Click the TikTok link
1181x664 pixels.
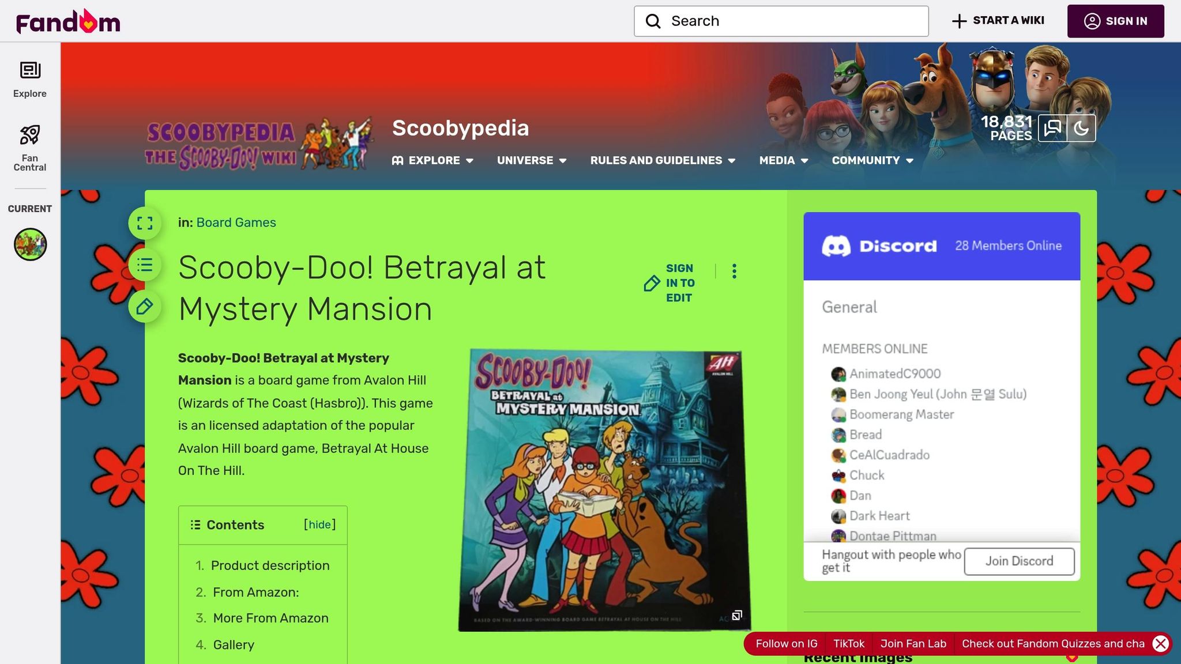point(848,644)
